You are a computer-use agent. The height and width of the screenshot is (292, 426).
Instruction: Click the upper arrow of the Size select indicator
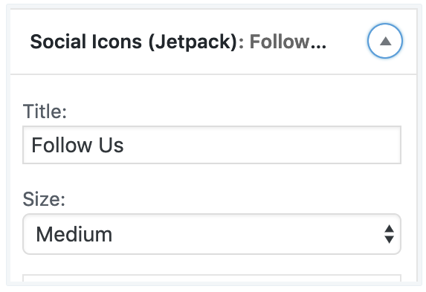point(389,228)
